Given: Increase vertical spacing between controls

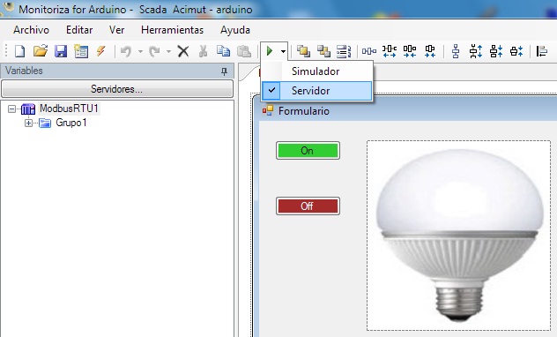Looking at the screenshot, I should tap(476, 51).
